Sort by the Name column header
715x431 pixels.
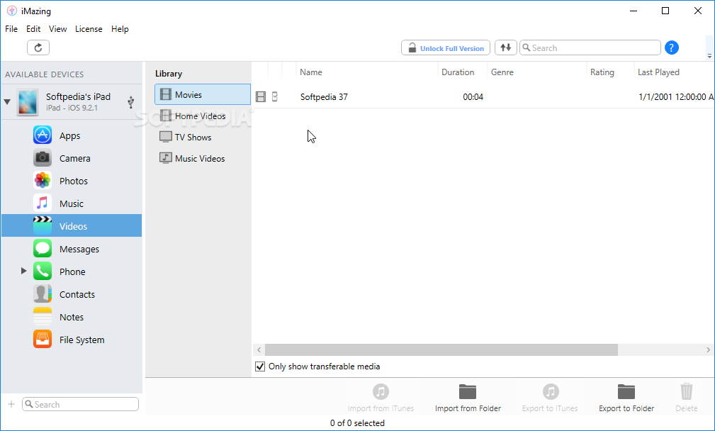tap(311, 72)
